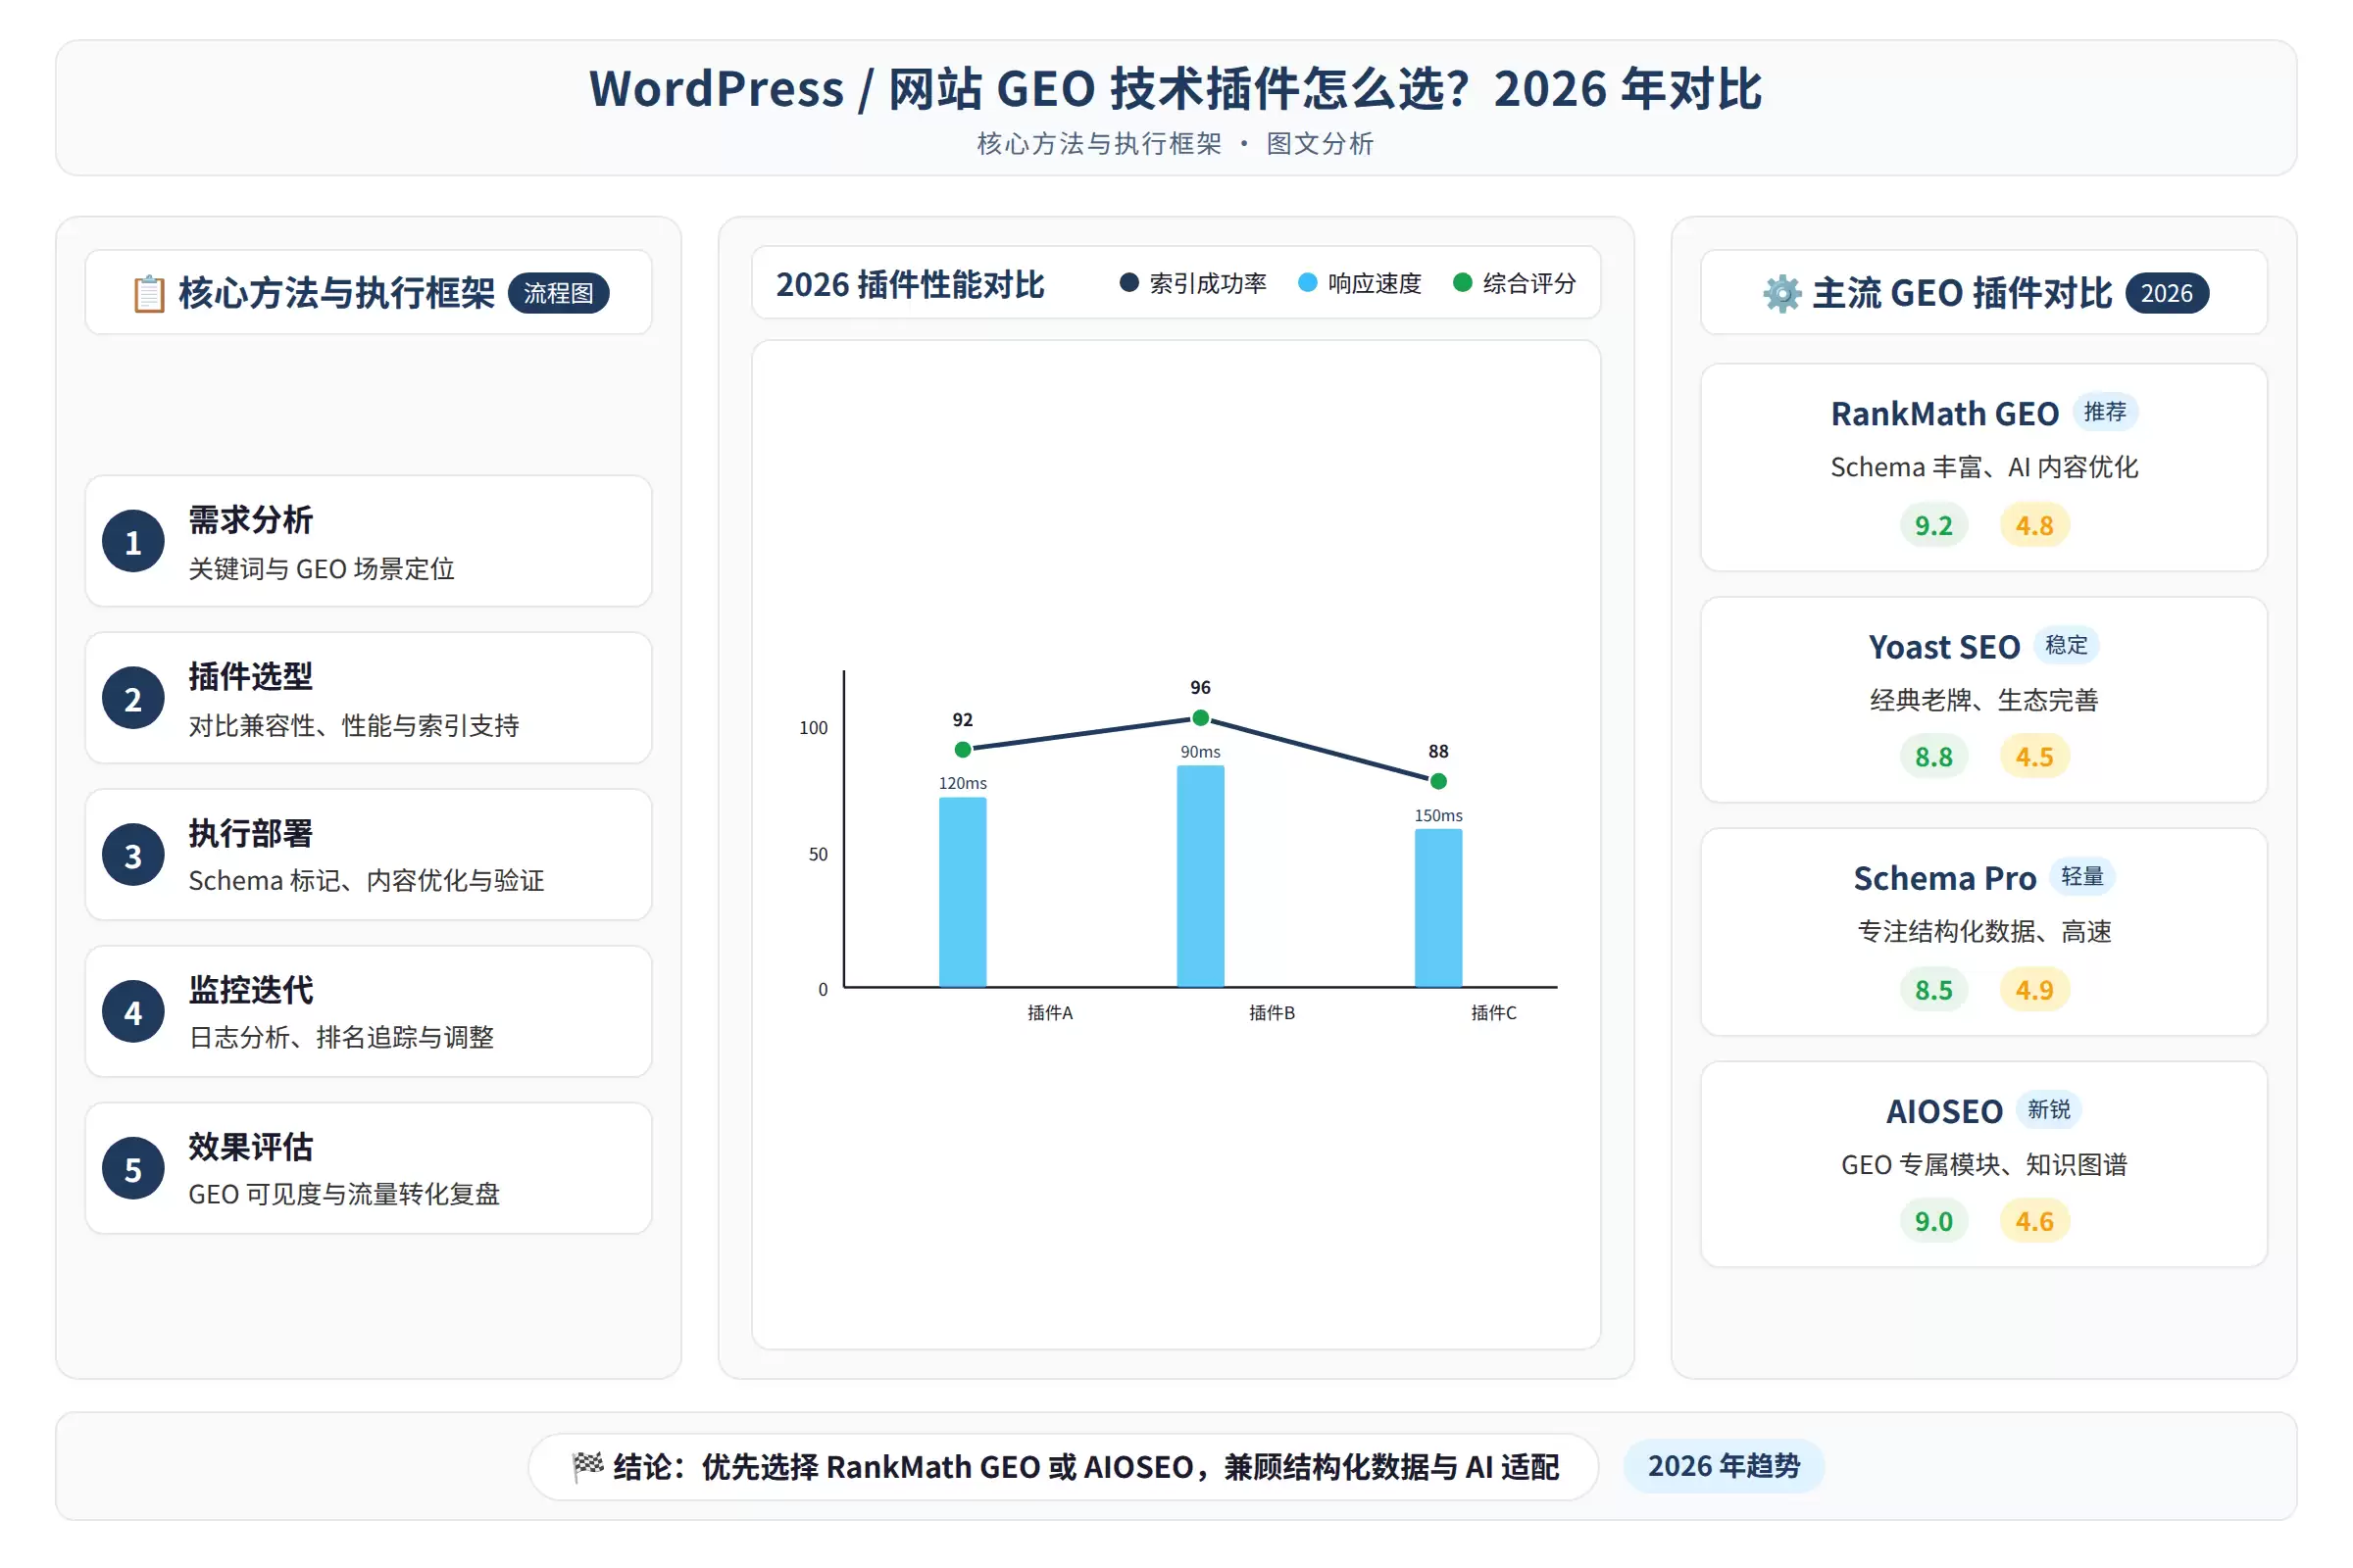Click the checkered flag icon in the conclusion
This screenshot has width=2353, height=1568.
(587, 1466)
